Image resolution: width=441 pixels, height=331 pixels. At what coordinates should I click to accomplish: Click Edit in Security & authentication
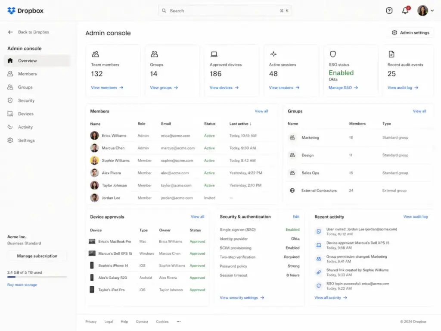coord(296,217)
